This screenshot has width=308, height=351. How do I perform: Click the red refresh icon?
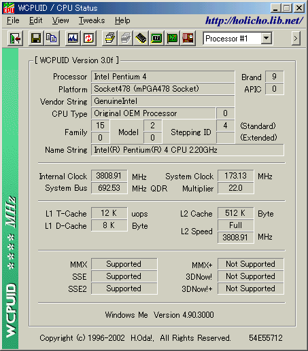(x=88, y=39)
